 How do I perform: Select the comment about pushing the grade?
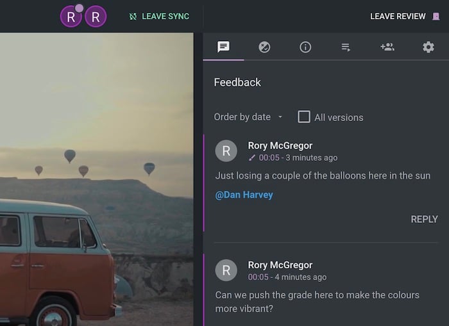pos(317,300)
